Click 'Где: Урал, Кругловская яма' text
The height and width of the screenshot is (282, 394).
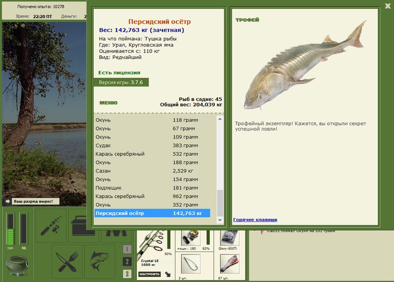click(x=136, y=45)
